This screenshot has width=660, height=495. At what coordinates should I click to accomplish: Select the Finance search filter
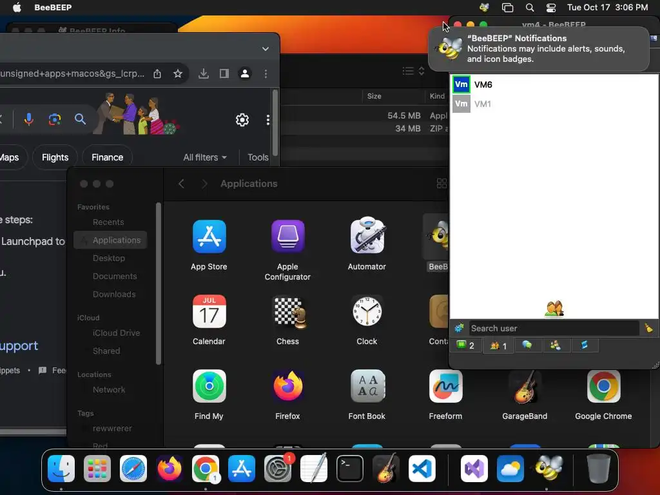[108, 157]
